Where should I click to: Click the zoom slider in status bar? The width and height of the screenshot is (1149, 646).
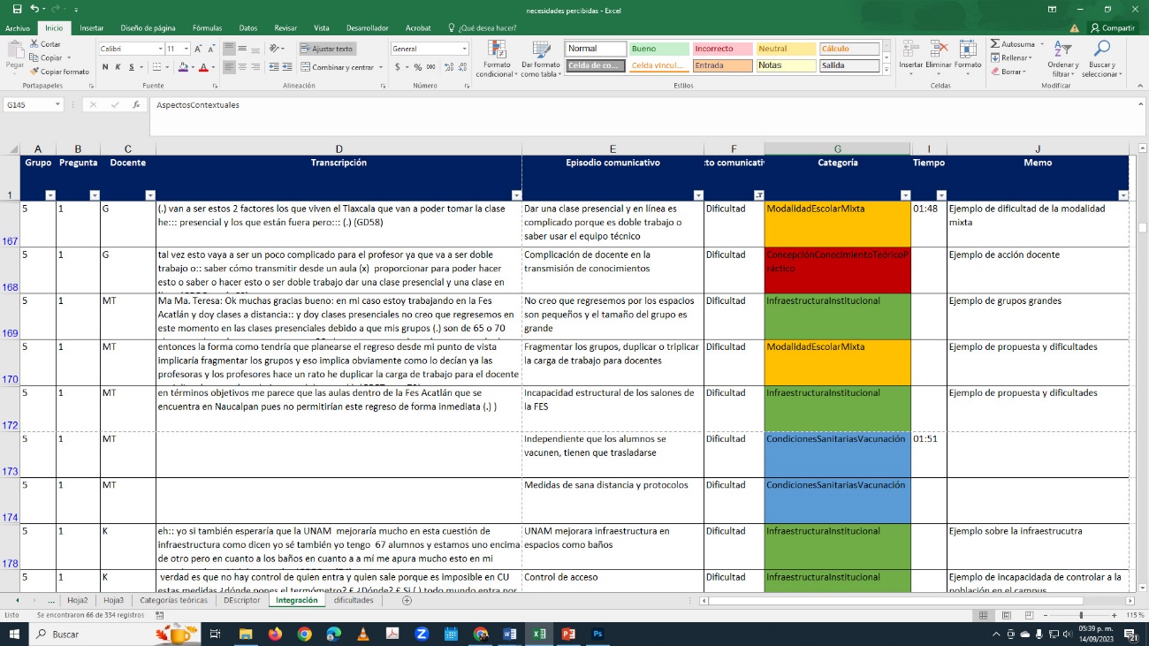(x=1080, y=614)
